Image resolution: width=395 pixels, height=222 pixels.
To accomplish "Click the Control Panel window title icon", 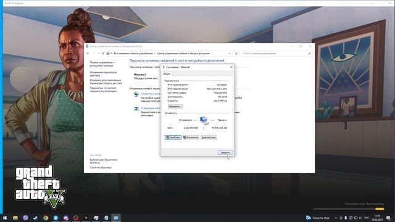I will pos(87,46).
